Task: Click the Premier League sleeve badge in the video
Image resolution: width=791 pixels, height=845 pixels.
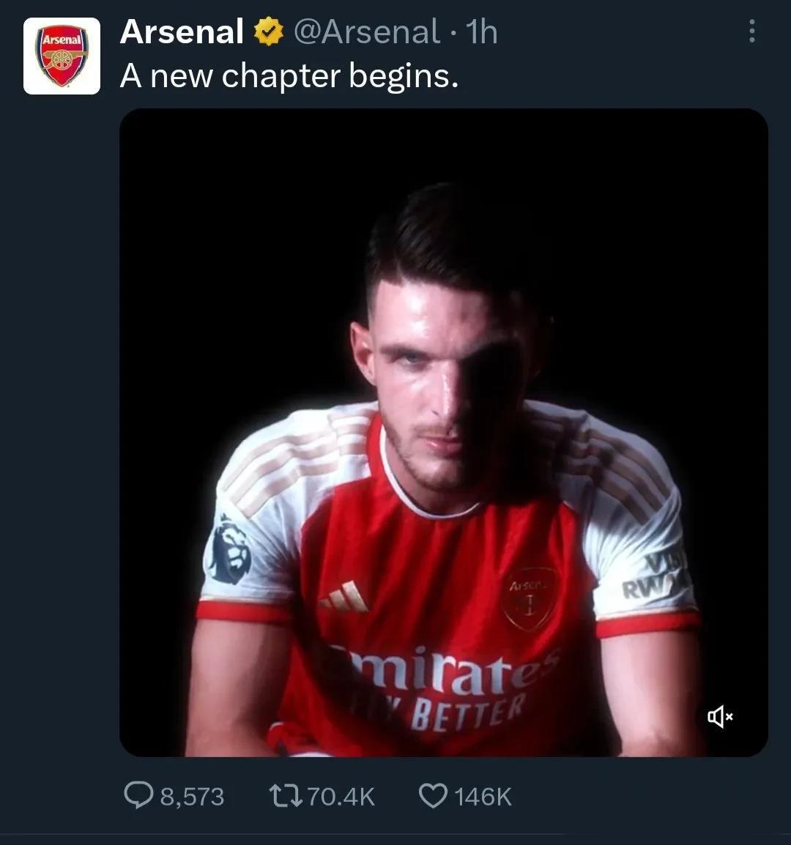Action: click(x=229, y=551)
